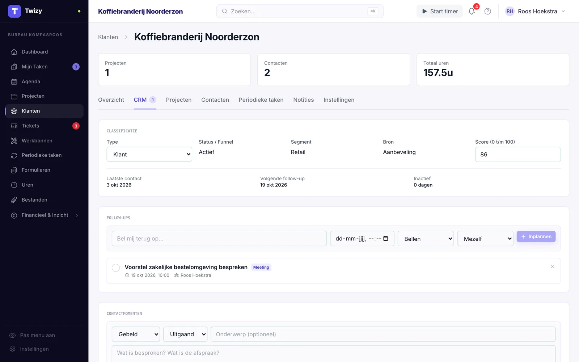Open the Notities tab
The image size is (579, 362).
[304, 100]
